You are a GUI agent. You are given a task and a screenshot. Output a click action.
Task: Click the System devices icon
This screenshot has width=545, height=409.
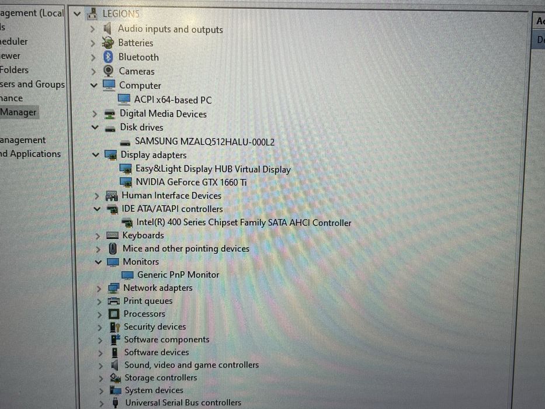click(116, 390)
